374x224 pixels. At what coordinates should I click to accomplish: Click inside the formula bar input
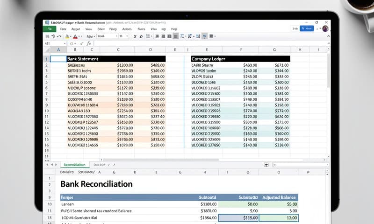(x=210, y=43)
